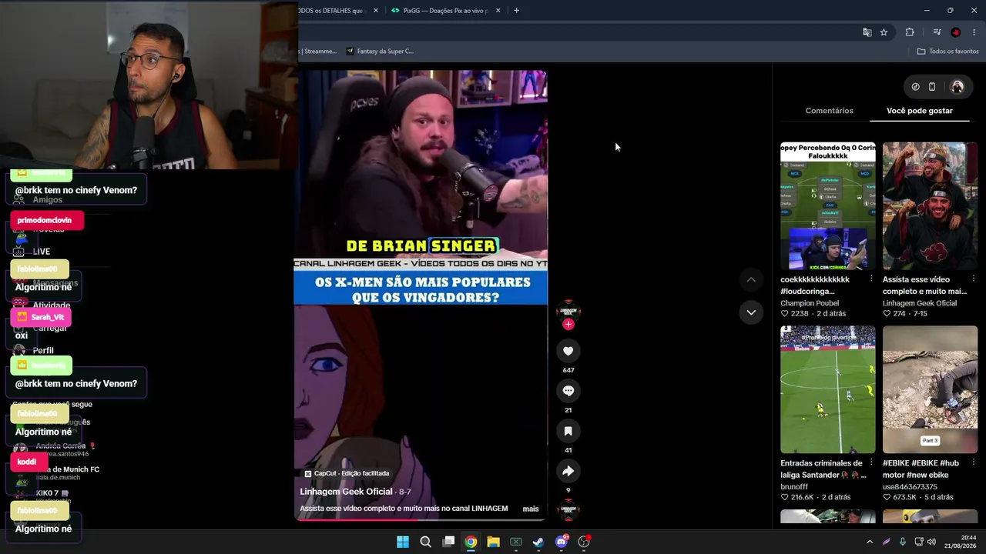This screenshot has height=554, width=986.
Task: Open the '#EBIKE #EBIKE #hub motor' title
Action: [921, 469]
